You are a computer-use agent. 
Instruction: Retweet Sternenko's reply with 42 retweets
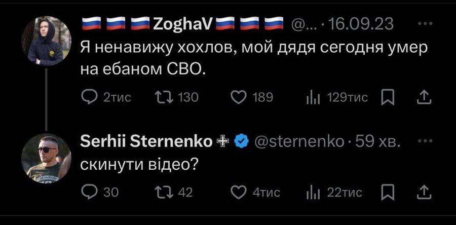[174, 192]
